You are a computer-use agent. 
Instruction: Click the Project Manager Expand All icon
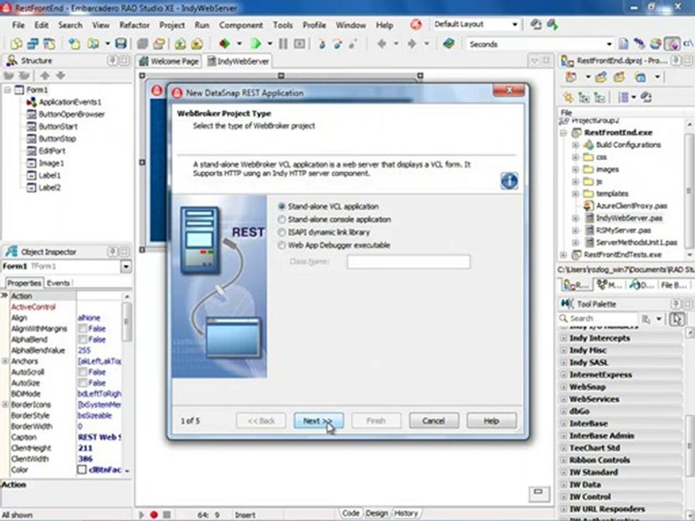(584, 97)
